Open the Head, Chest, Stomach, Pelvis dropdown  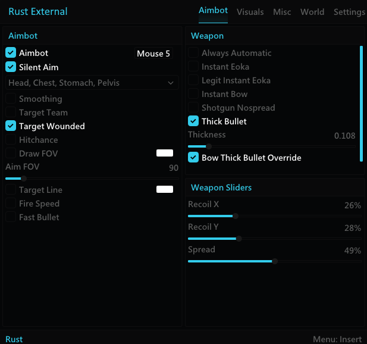coord(92,83)
